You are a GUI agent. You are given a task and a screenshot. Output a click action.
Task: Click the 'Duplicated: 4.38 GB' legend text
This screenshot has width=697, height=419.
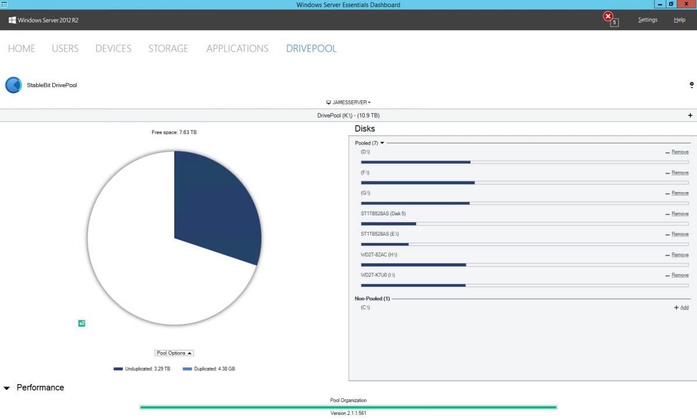[214, 369]
